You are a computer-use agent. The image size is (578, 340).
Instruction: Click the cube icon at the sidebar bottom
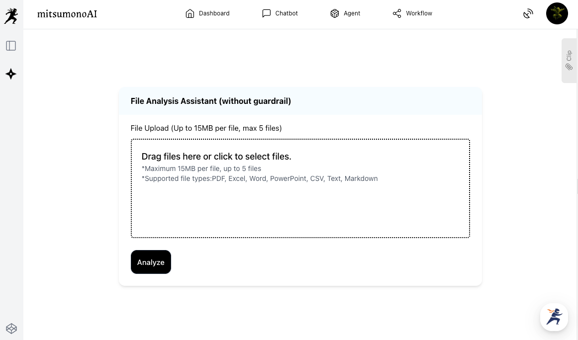click(11, 329)
